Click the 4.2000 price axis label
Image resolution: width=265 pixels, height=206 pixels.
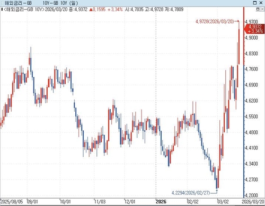[252, 195]
